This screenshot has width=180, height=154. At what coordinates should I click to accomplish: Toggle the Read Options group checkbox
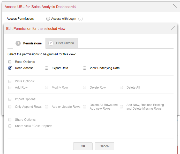pyautogui.click(x=10, y=62)
